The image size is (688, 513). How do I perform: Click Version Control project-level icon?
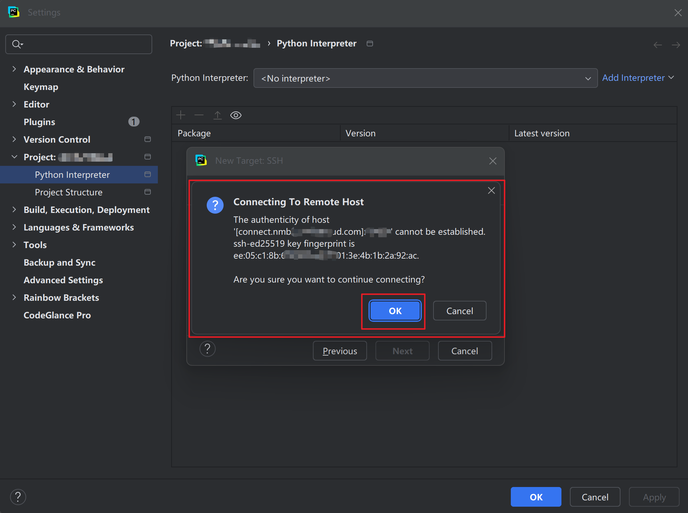[148, 139]
